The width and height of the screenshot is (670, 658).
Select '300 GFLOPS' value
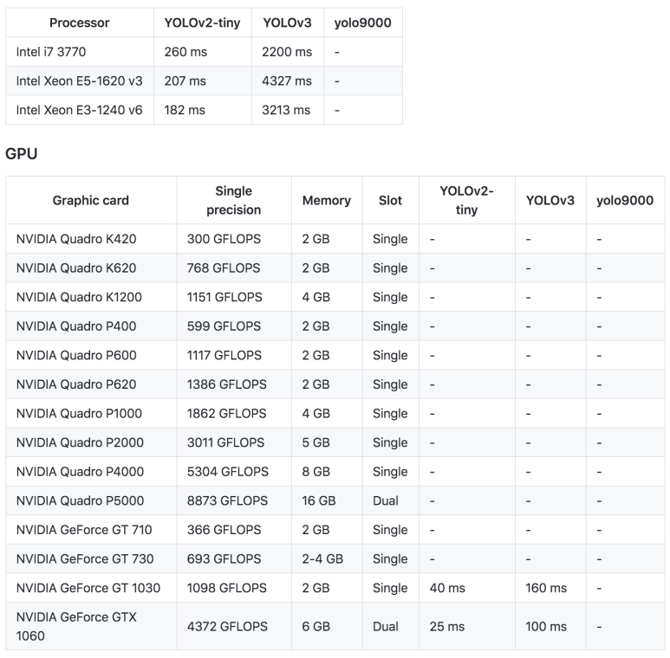[224, 239]
